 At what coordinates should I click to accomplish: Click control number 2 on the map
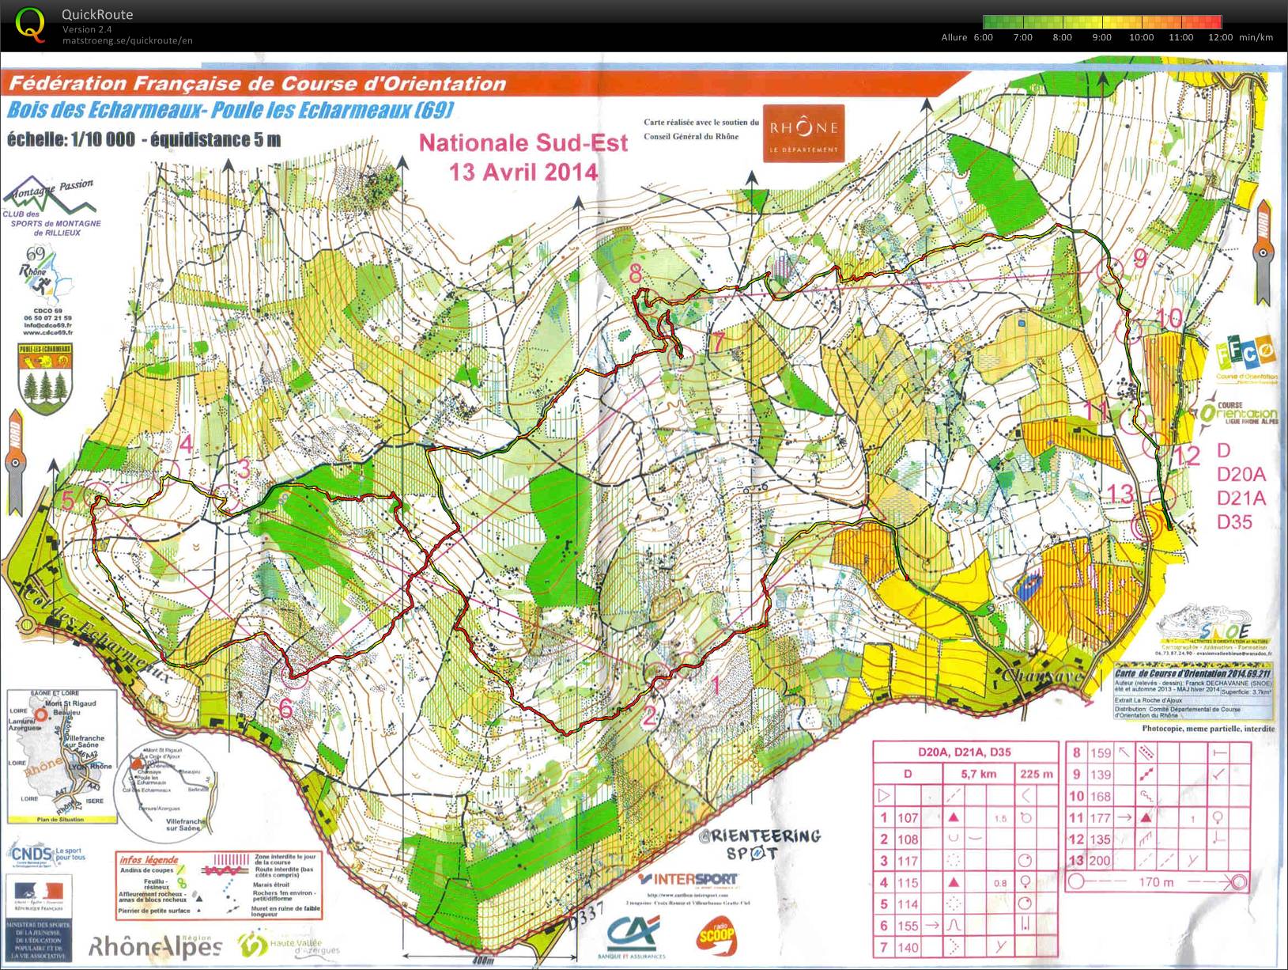pos(649,717)
